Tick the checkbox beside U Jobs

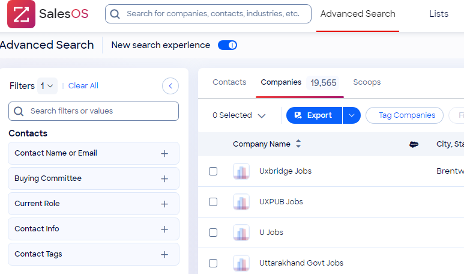click(213, 233)
